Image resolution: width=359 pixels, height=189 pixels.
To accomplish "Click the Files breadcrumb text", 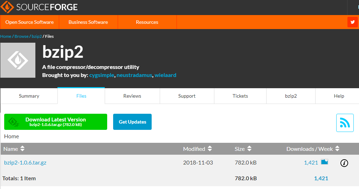I will tap(49, 36).
